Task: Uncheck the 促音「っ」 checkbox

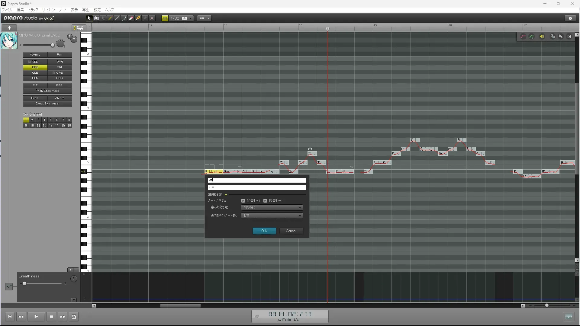Action: coord(243,201)
